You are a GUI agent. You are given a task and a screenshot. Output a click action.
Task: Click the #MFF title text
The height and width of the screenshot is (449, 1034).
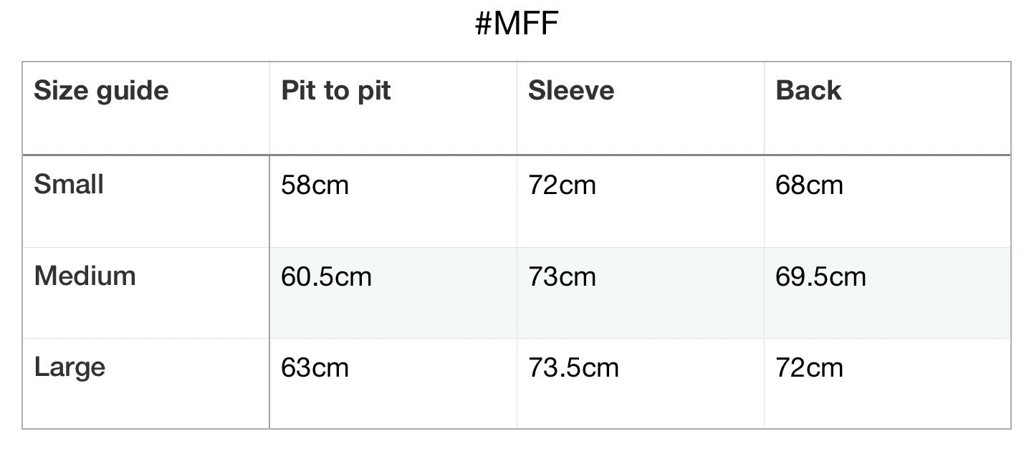pyautogui.click(x=517, y=24)
